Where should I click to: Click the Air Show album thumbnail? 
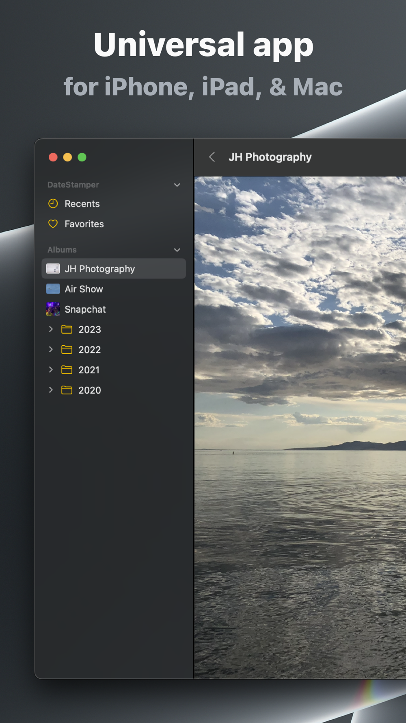pos(53,289)
